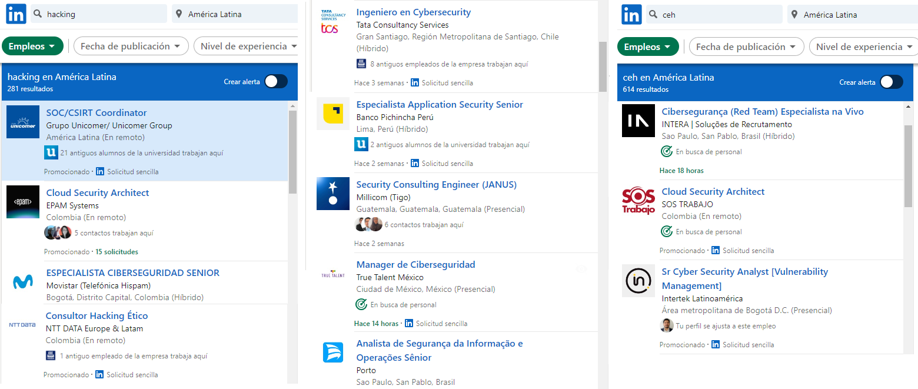Expand Fecha de publicación filter, hacking window
Screen dimensions: 918x389
[131, 46]
